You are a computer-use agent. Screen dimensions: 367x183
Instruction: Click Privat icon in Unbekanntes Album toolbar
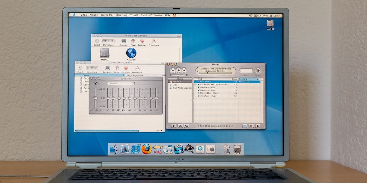pos(117,69)
